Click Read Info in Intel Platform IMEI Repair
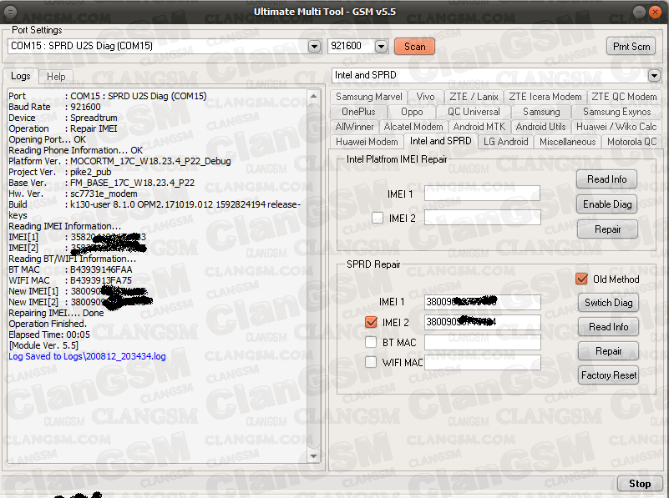 (606, 179)
